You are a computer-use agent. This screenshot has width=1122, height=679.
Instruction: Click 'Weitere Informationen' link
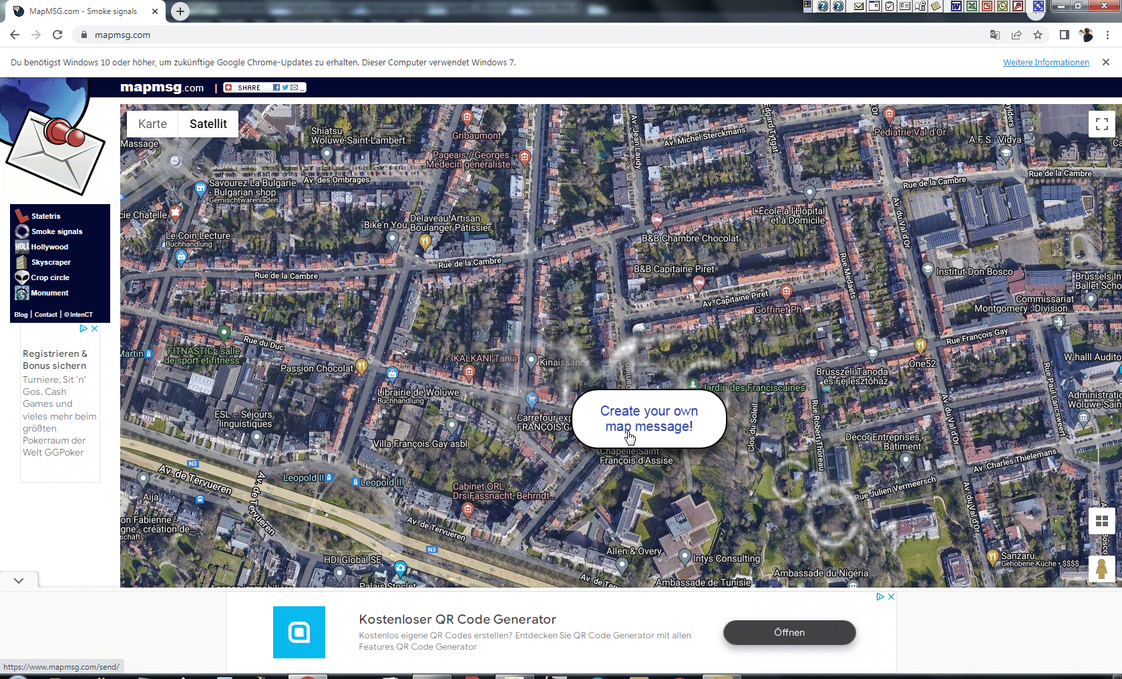(1046, 62)
